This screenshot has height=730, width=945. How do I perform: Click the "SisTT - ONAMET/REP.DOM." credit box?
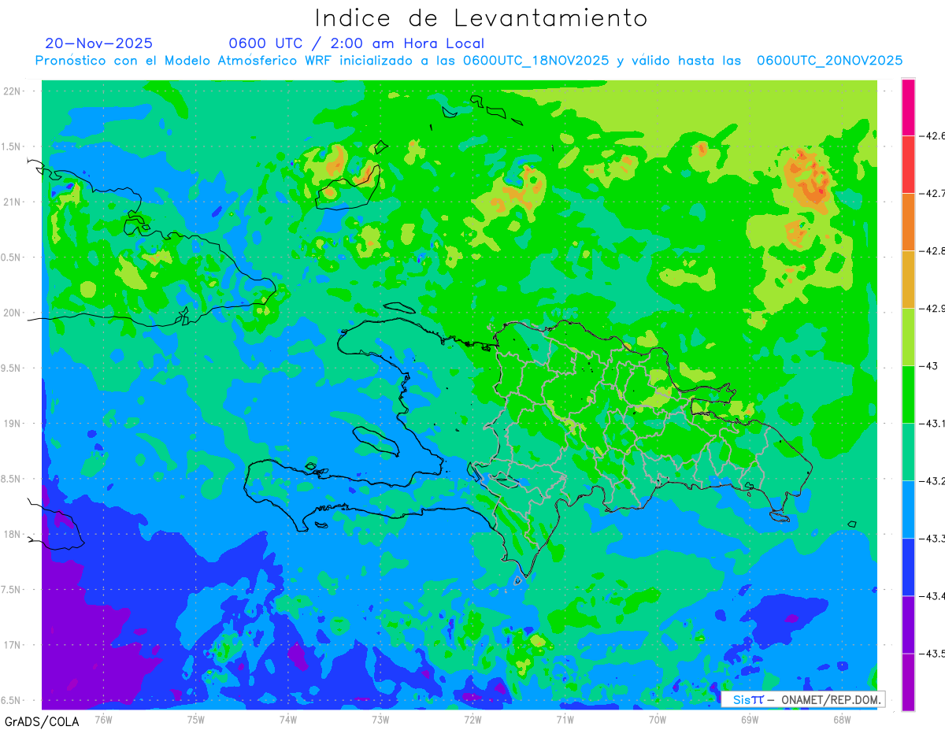802,699
